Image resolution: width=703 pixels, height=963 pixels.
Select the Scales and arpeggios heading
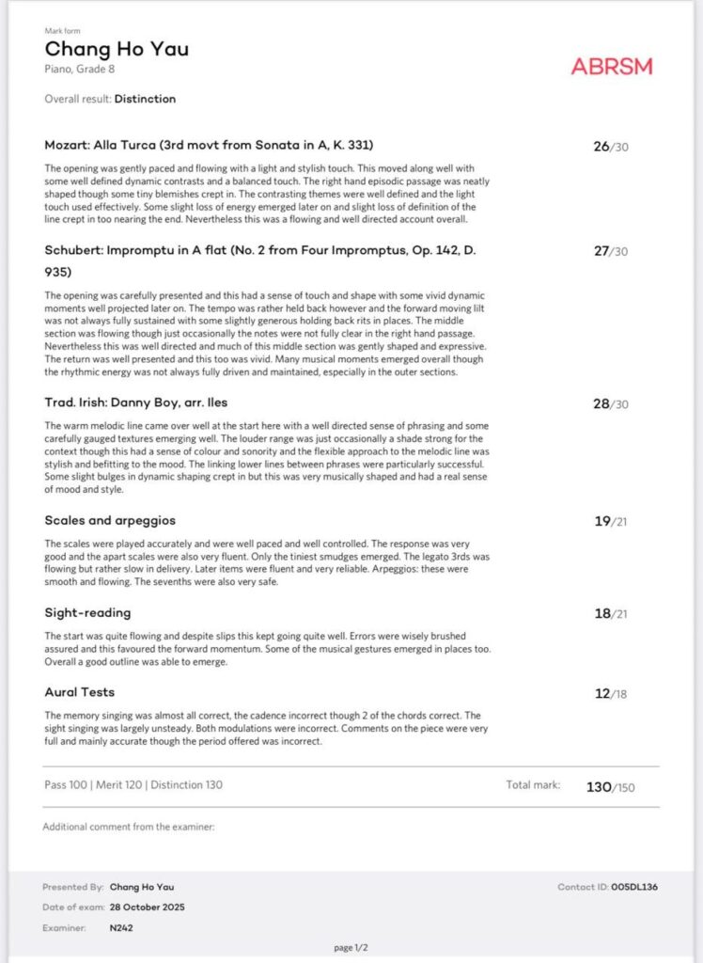[110, 520]
